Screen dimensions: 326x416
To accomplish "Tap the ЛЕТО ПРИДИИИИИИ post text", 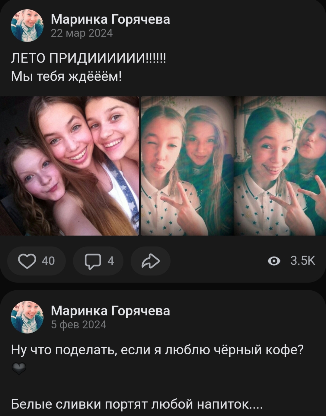I will (x=88, y=57).
